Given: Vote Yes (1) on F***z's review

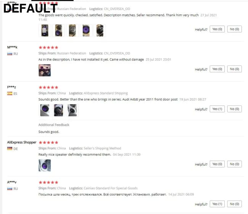Looking at the screenshot, I should [x=217, y=109].
